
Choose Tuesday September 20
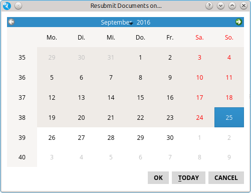81,117
